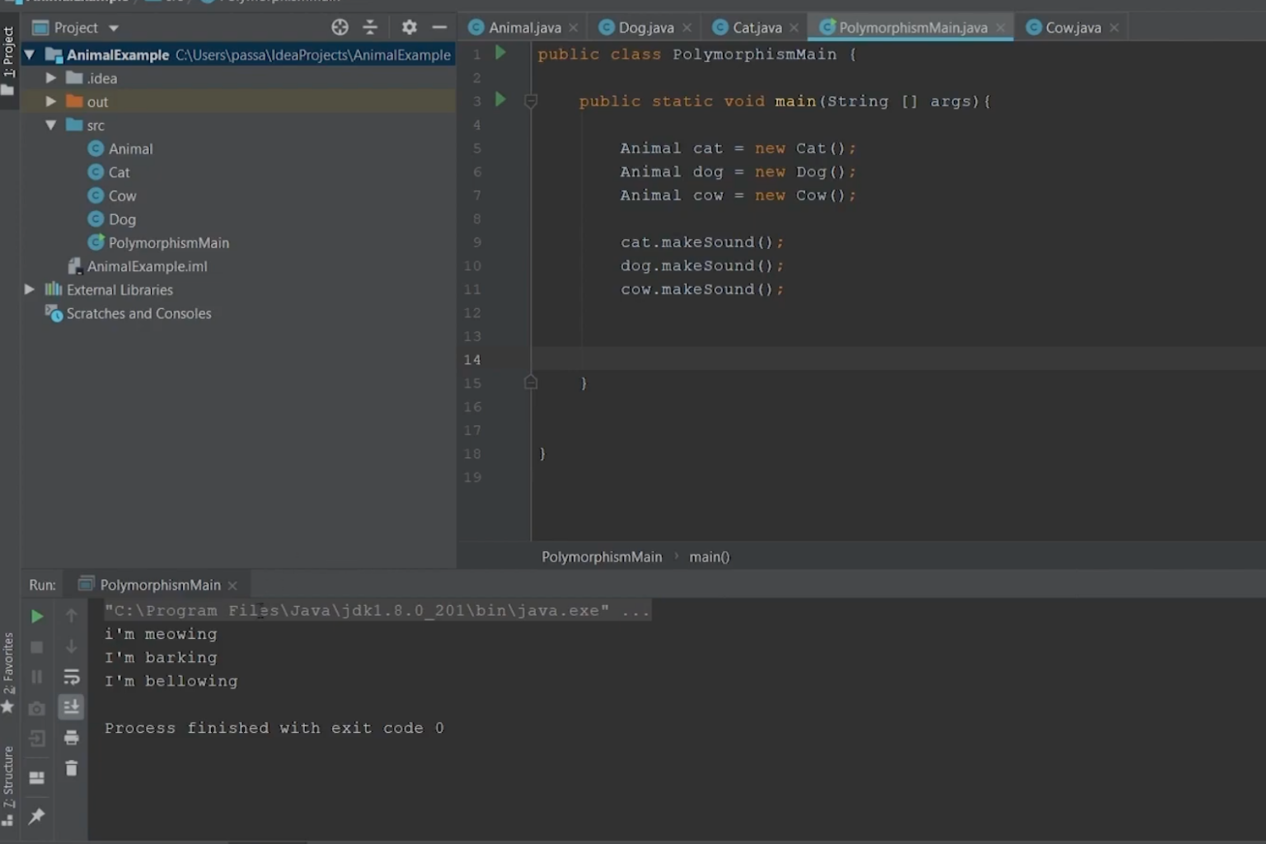Toggle soft-wrap in the Run console

[72, 677]
